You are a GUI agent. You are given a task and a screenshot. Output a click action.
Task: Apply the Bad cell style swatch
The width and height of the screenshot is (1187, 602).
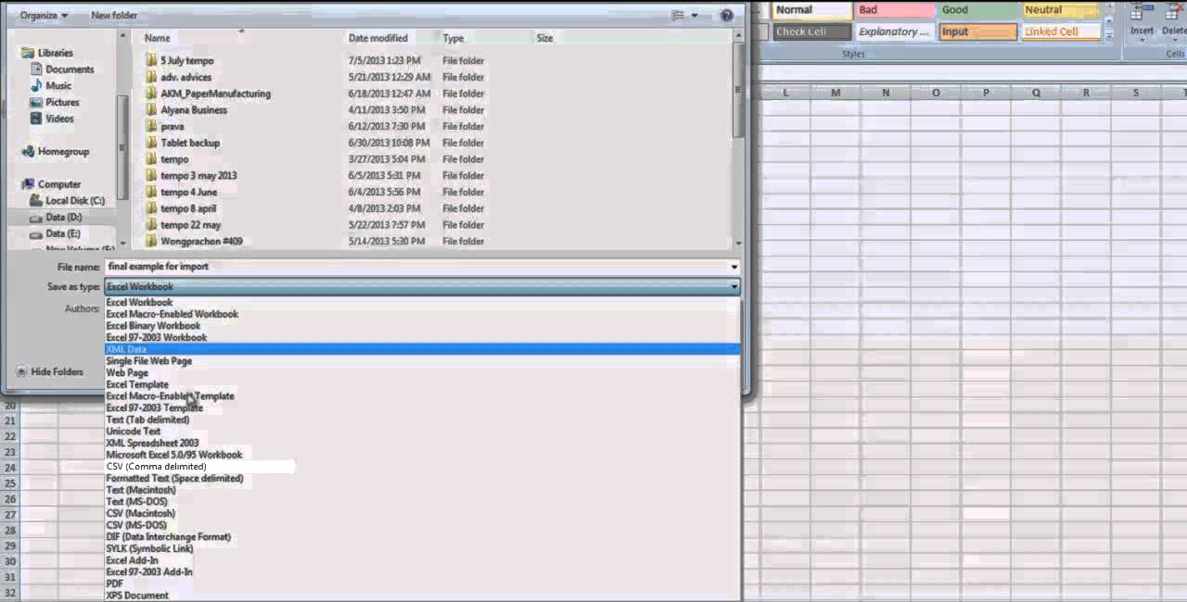coord(895,10)
